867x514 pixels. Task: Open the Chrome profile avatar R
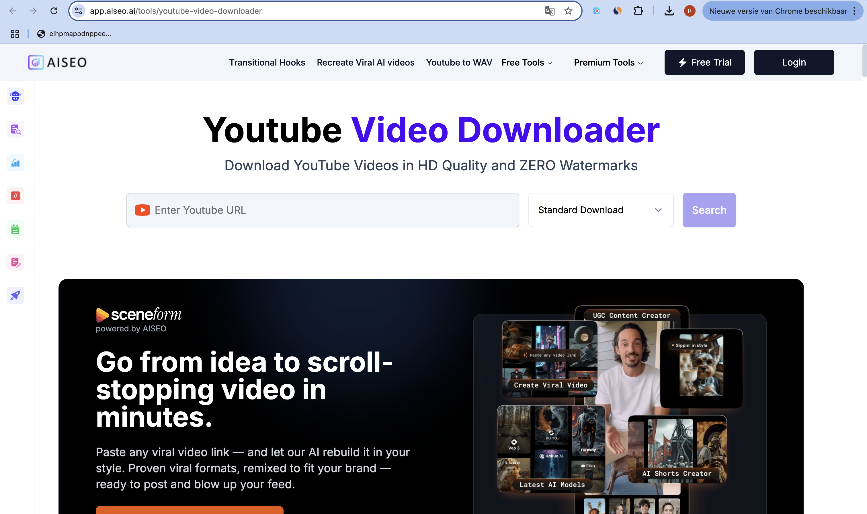[689, 11]
